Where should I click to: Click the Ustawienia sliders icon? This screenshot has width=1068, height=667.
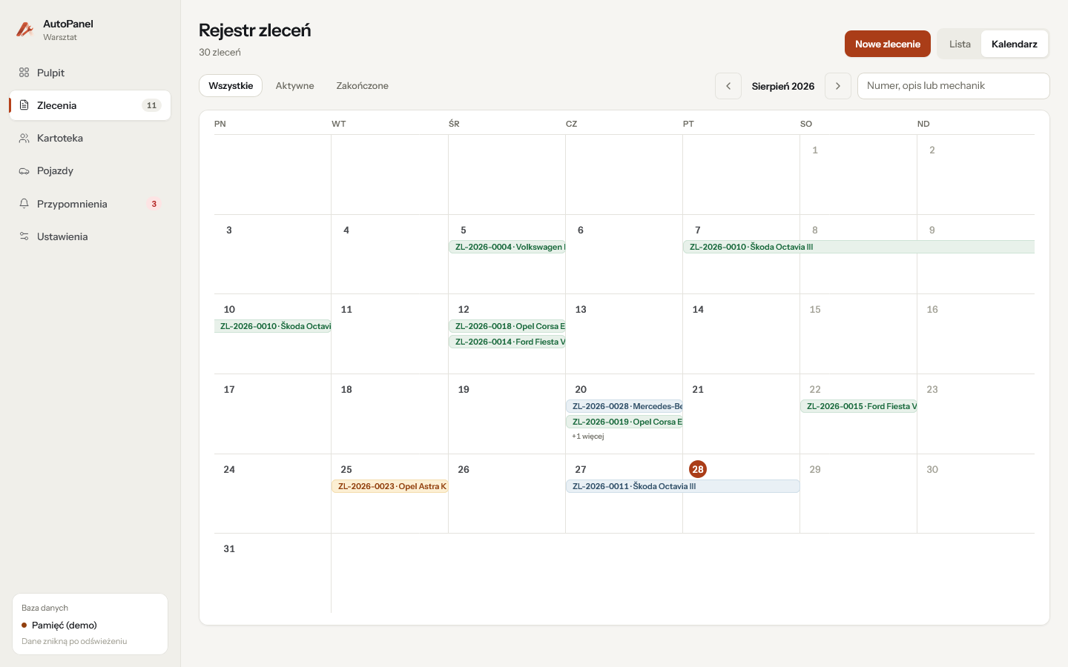click(x=24, y=236)
